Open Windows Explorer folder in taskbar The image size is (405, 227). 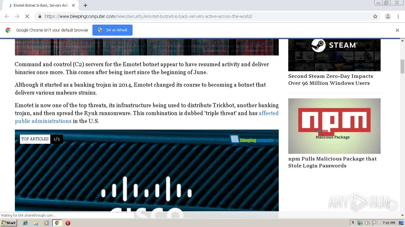pyautogui.click(x=36, y=223)
